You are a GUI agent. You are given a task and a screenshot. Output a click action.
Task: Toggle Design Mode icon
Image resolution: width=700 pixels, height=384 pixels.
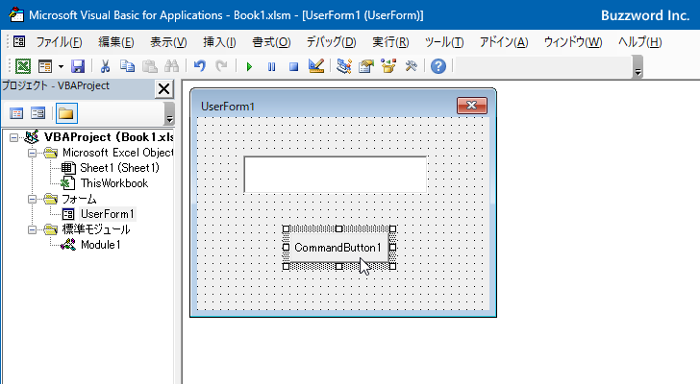(316, 66)
